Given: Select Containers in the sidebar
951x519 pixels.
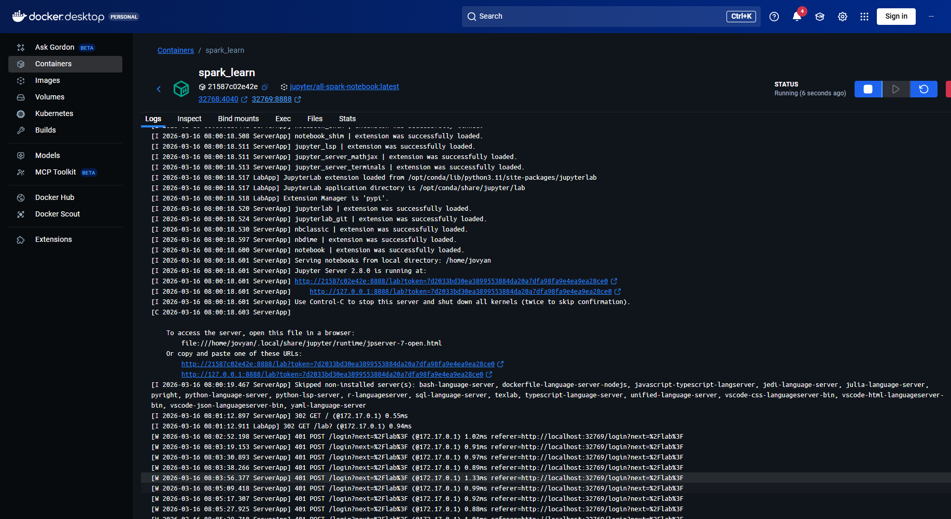Looking at the screenshot, I should pyautogui.click(x=65, y=64).
